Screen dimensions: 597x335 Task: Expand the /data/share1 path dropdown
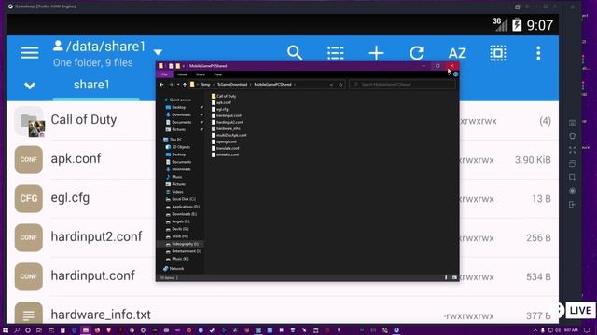(x=158, y=52)
